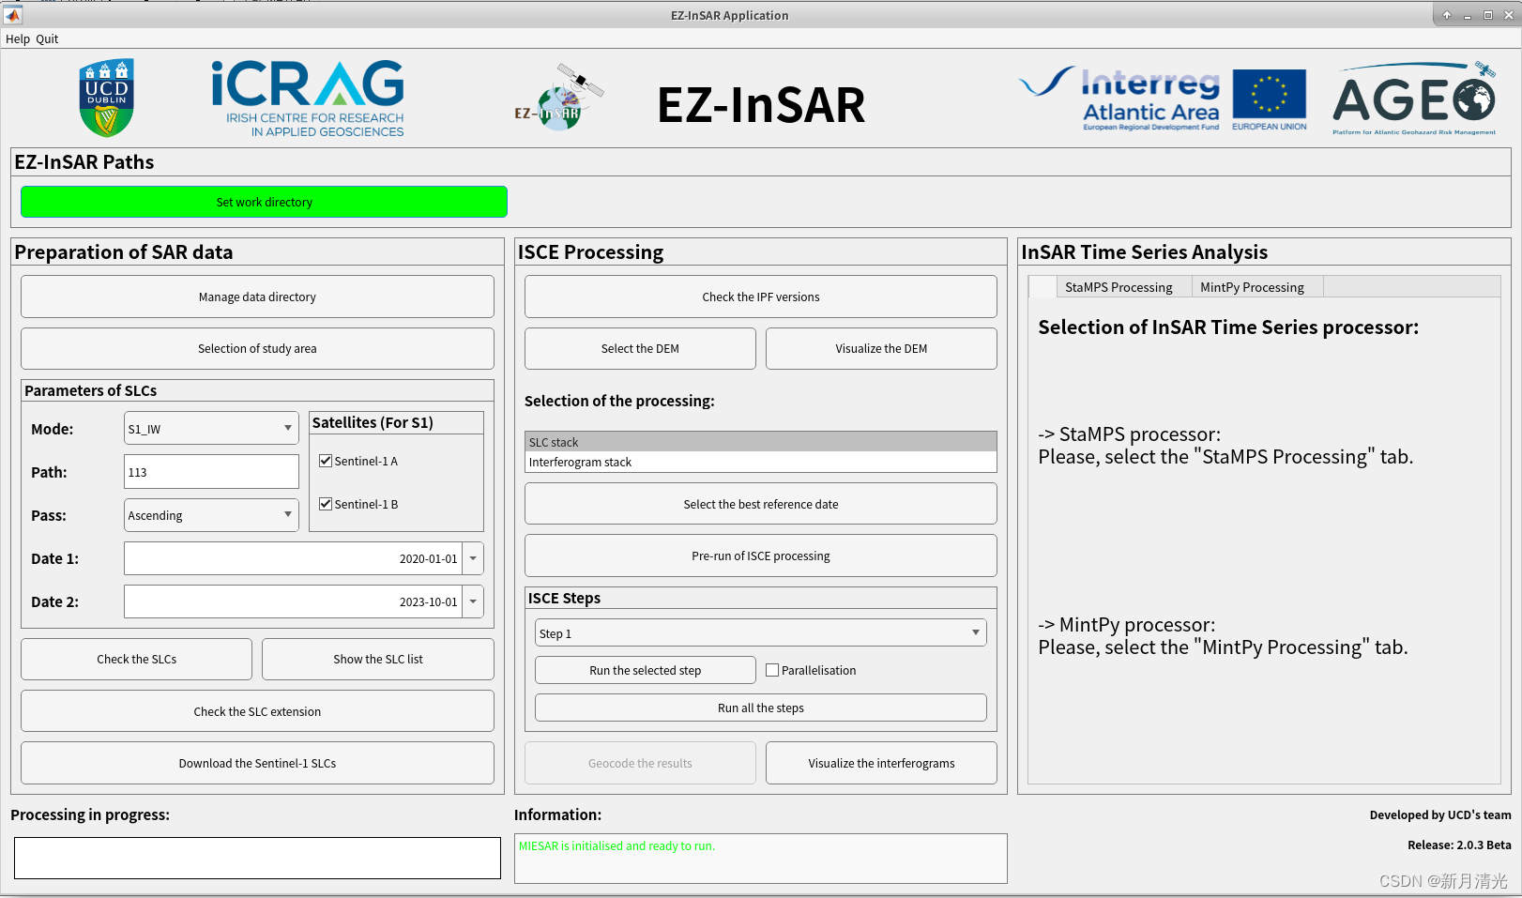1522x898 pixels.
Task: Toggle the Sentinel-1 A checkbox
Action: 326,461
